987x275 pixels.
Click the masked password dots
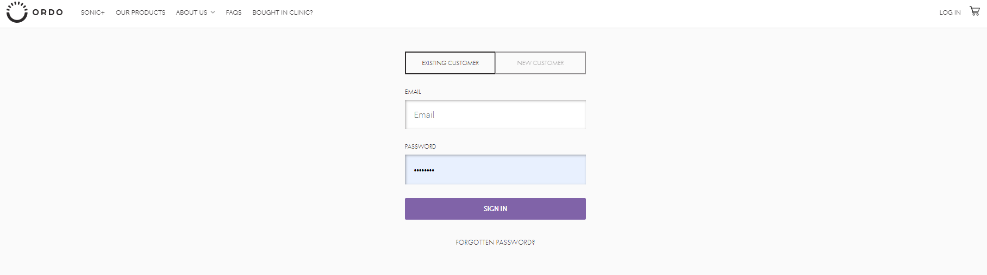coord(424,170)
